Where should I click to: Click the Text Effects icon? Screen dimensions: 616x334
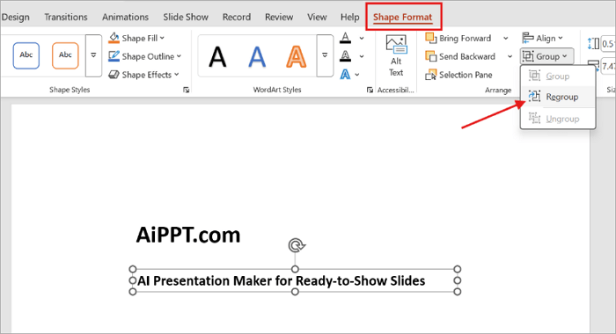[345, 74]
